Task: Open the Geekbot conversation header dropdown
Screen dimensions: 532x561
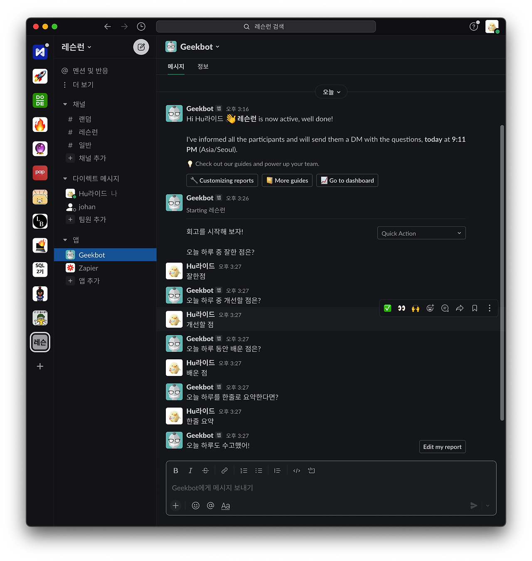Action: pyautogui.click(x=199, y=47)
